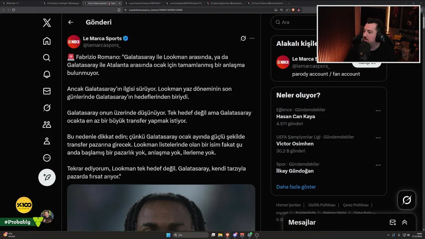This screenshot has height=239, width=425.
Task: Click bookmark icon in address bar
Action: pyautogui.click(x=119, y=10)
